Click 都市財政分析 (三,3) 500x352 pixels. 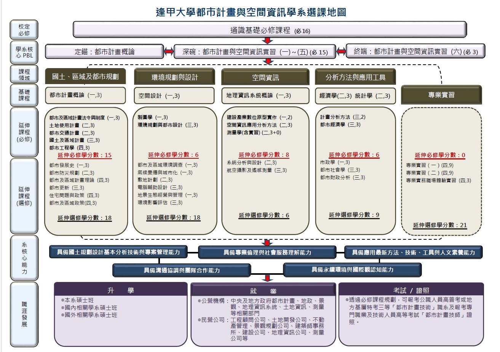point(343,177)
